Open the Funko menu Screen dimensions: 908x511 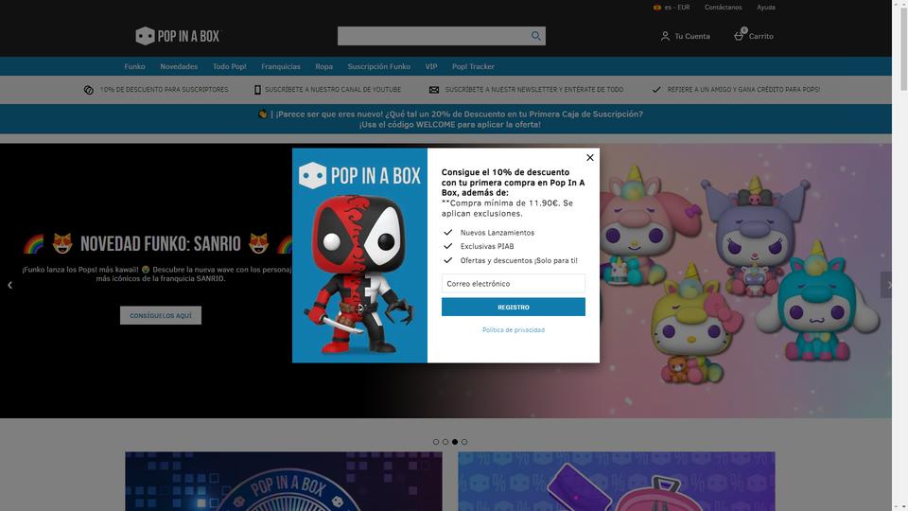coord(134,66)
